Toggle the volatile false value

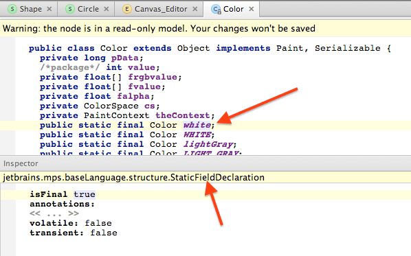coord(98,223)
